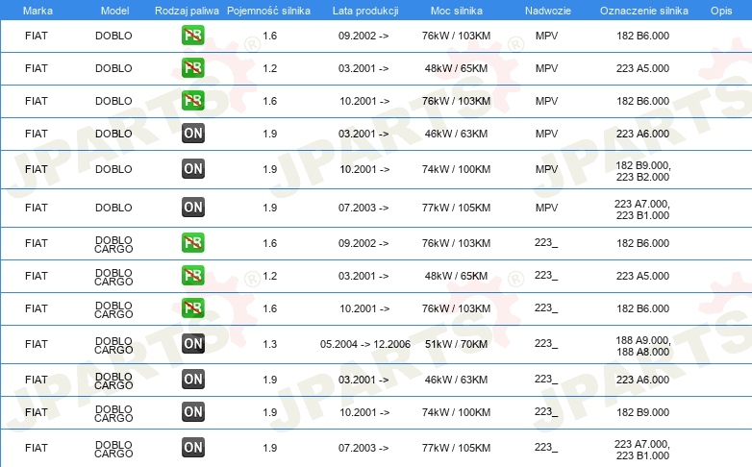The image size is (752, 467).
Task: Select 48kW / 65KM in the Doblo Cargo row
Action: (456, 276)
